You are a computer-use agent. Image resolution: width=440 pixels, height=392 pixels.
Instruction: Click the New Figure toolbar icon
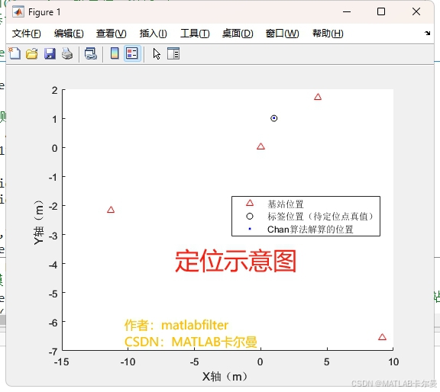[15, 53]
